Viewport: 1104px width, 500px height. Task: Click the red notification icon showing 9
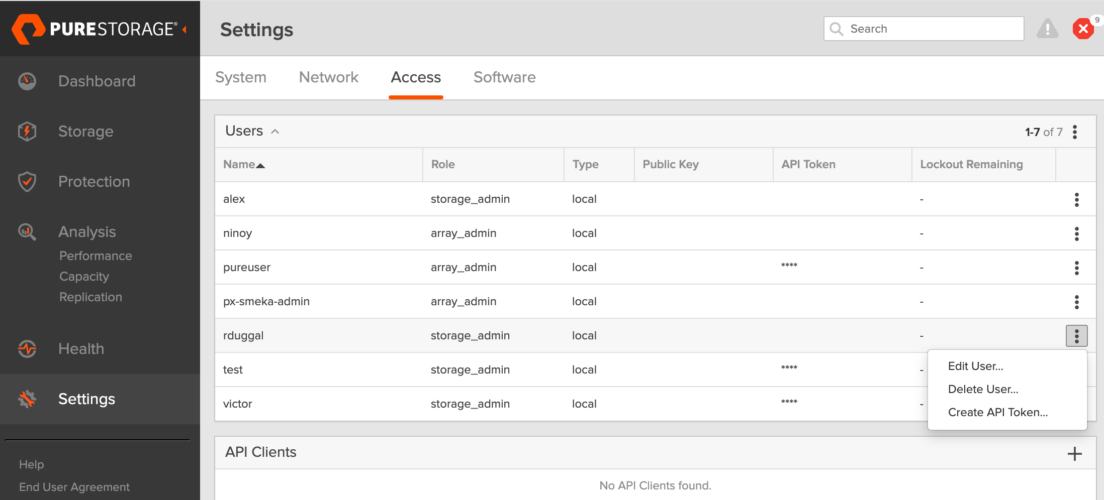(x=1082, y=29)
